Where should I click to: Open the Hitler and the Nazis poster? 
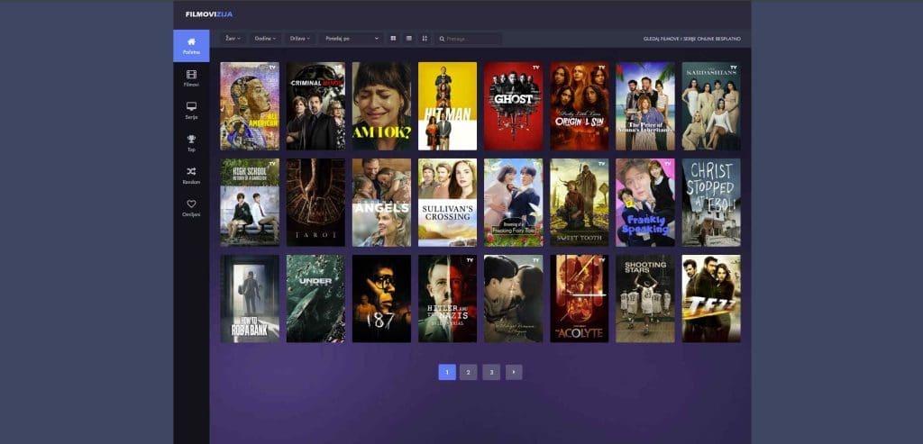coord(448,299)
